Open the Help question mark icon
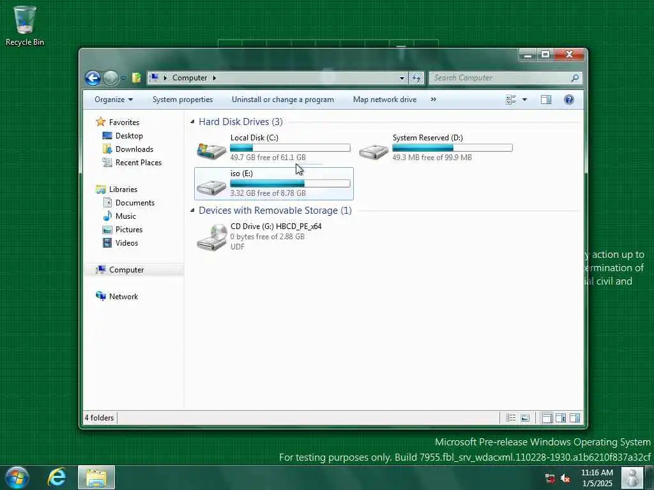 point(569,100)
